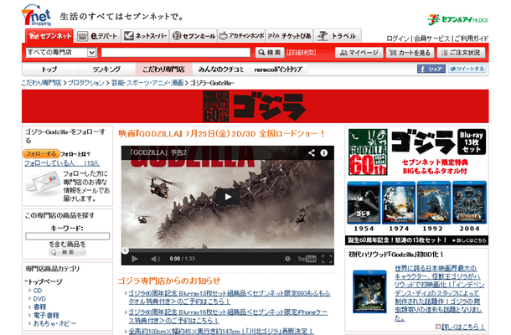511x335 pixels.
Task: Collapse the トップページ category tree
Action: point(26,281)
